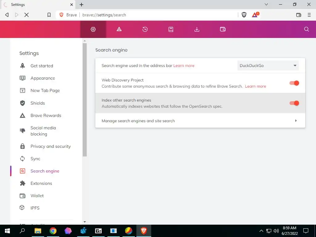Open Shields settings section
316x237 pixels.
38,103
